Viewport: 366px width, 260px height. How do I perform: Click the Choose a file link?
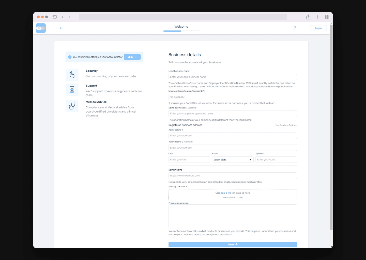click(x=223, y=193)
